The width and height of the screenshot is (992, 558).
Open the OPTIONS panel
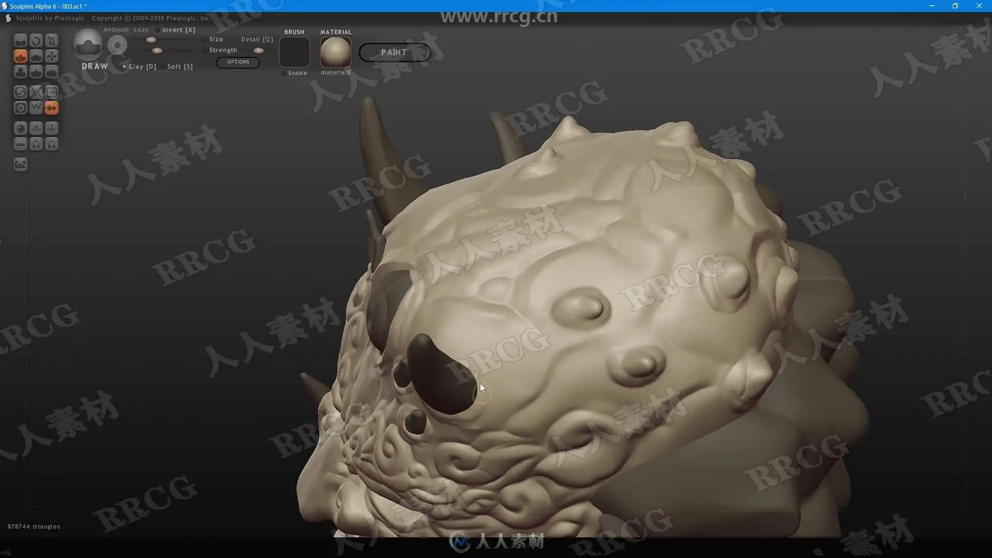click(x=238, y=62)
